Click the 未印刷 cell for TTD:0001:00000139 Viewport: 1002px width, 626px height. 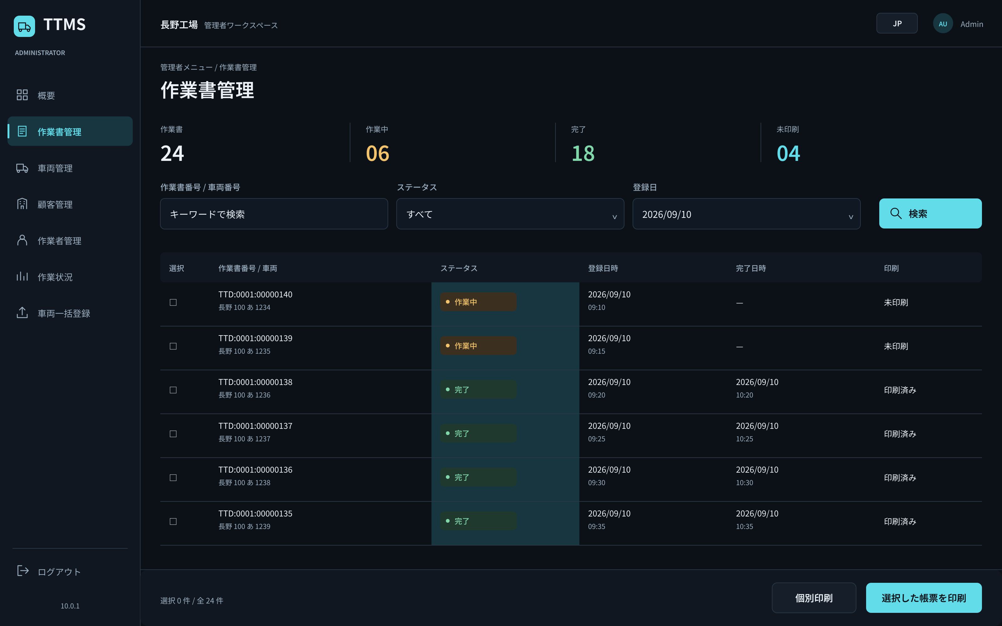tap(896, 346)
